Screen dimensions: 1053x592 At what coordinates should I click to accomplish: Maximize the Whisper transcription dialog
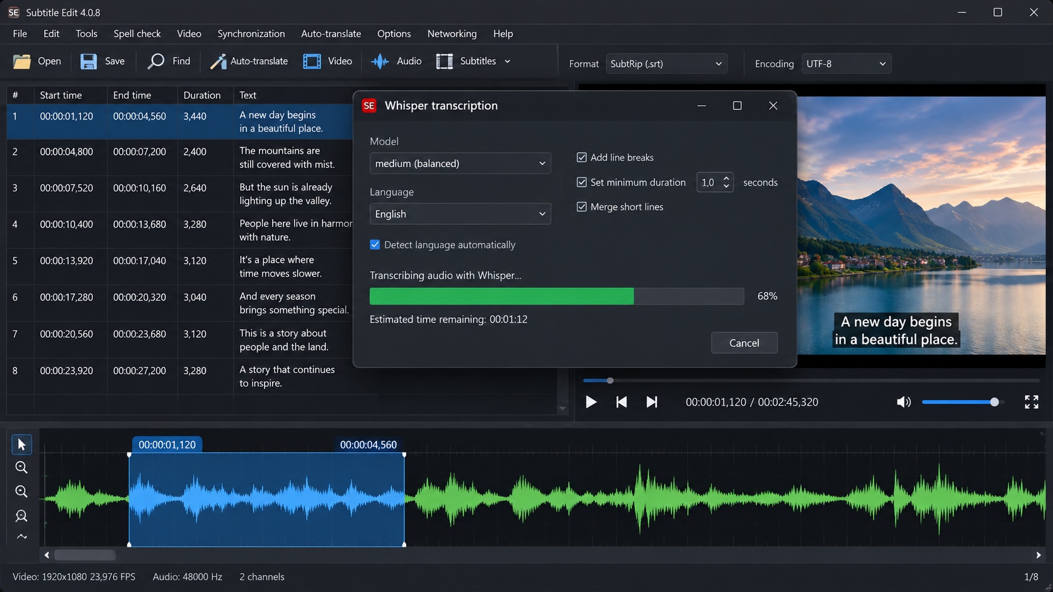point(737,106)
